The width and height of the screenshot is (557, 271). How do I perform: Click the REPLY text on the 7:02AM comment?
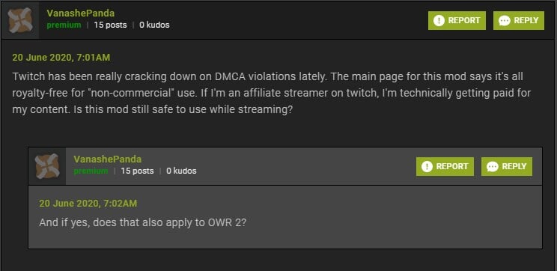point(514,167)
